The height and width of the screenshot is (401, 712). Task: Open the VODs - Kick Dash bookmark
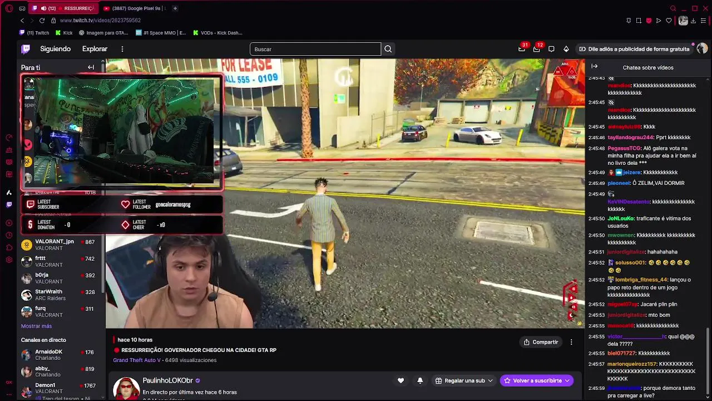pyautogui.click(x=217, y=33)
